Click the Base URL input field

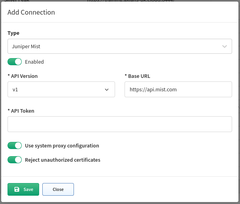point(178,89)
